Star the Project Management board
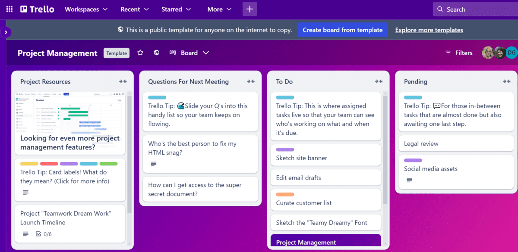Screen dimensions: 518x252 (x=140, y=53)
